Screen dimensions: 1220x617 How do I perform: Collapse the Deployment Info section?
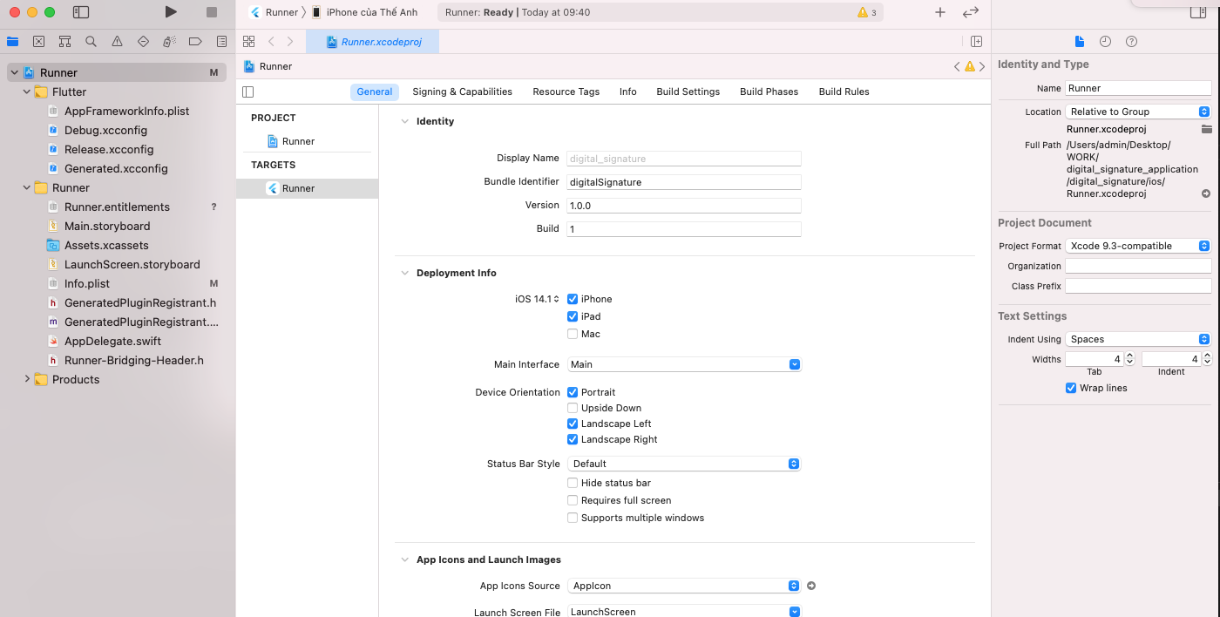pyautogui.click(x=404, y=273)
